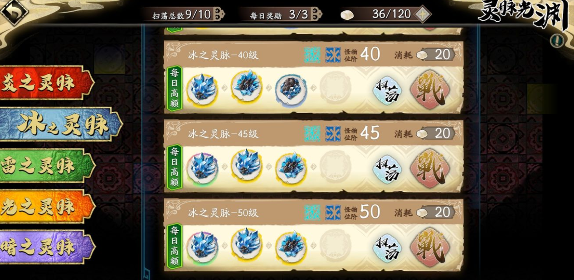The width and height of the screenshot is (574, 280).
Task: View third reward item of 40级 stage
Action: click(291, 90)
